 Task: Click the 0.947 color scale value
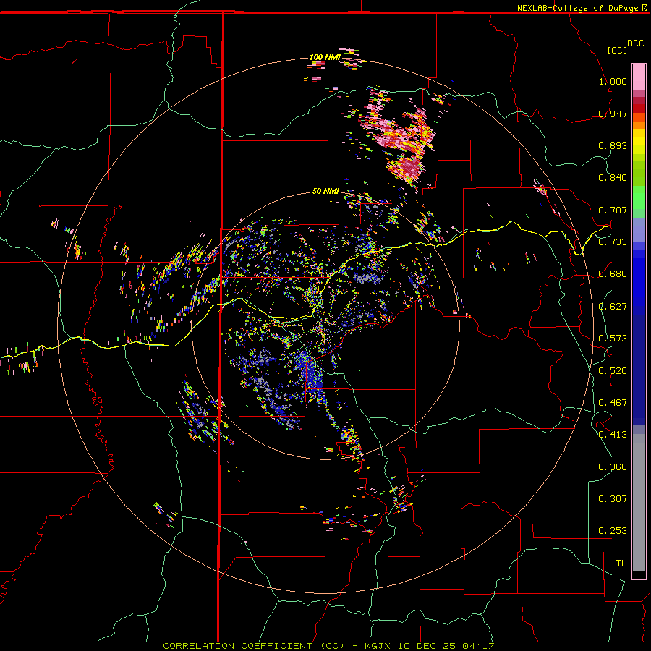(x=613, y=114)
